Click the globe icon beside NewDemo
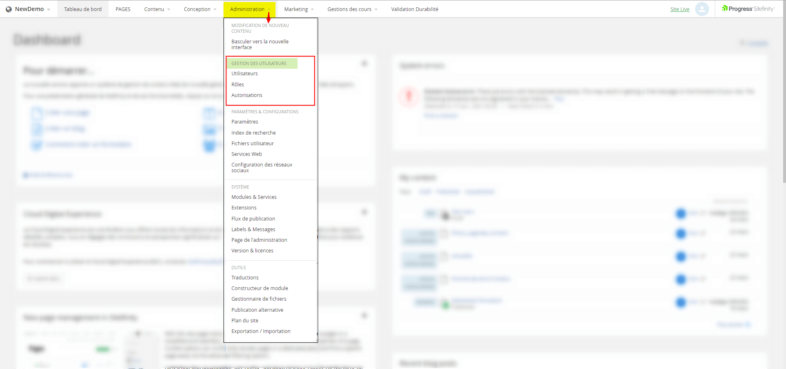Image resolution: width=786 pixels, height=369 pixels. 9,9
